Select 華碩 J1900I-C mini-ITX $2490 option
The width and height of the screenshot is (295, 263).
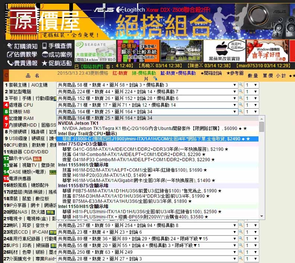(x=158, y=139)
